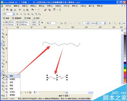
Task: Click the no-color X swatch
Action: [x=125, y=34]
